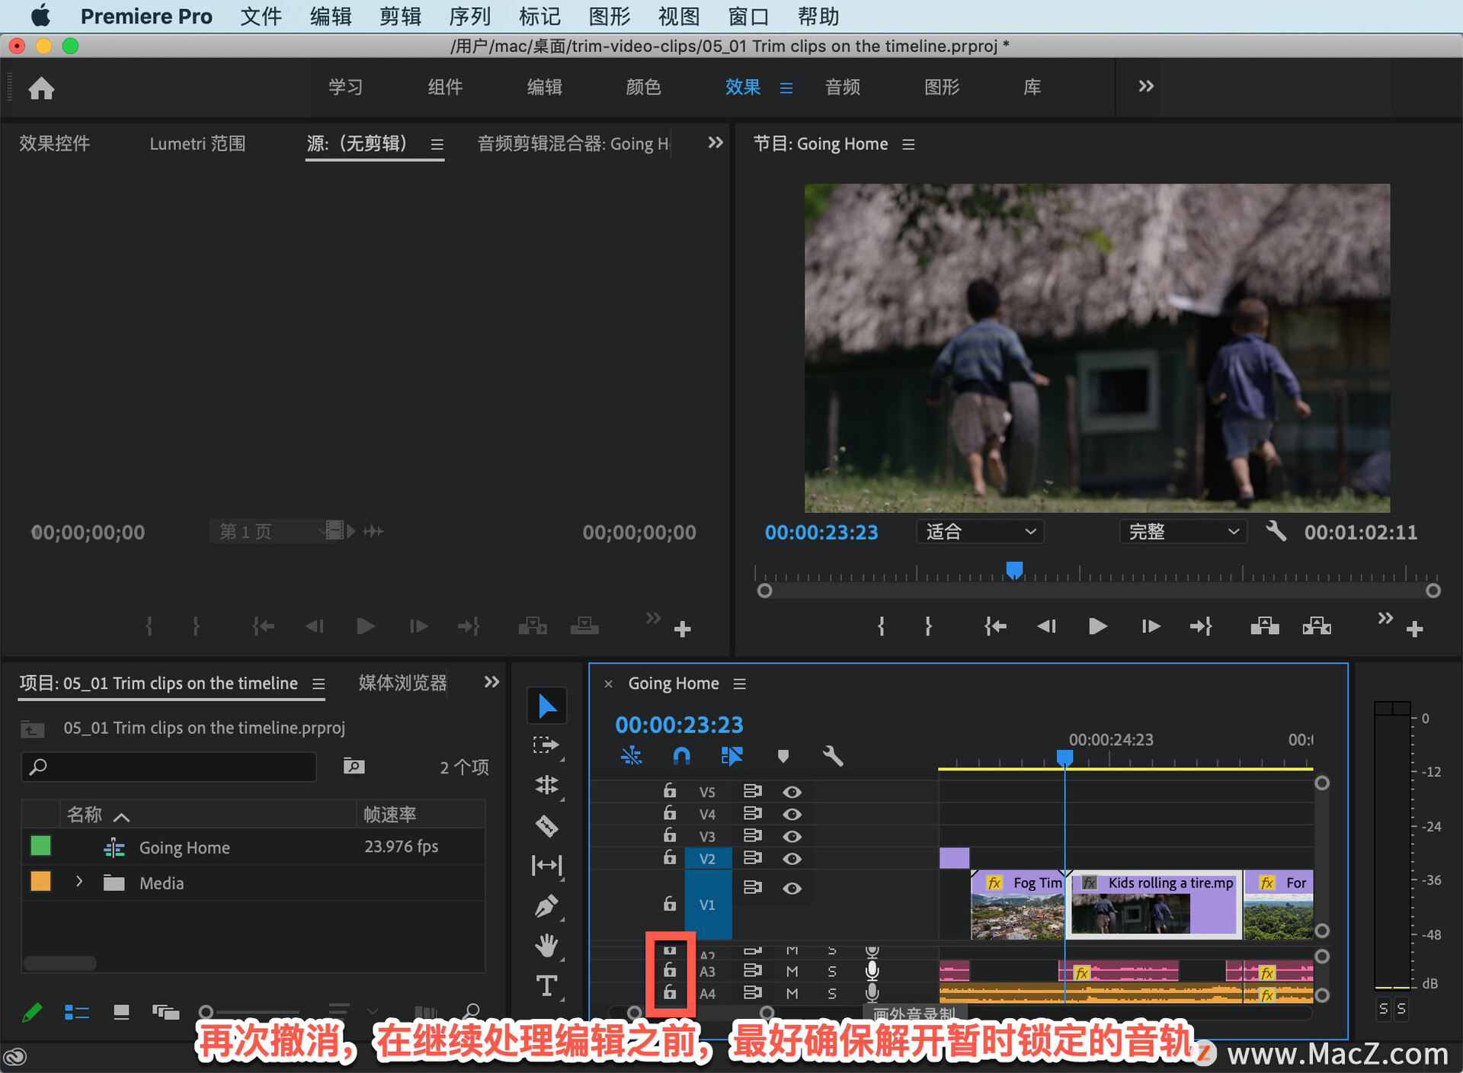1463x1073 pixels.
Task: Open the 完整 playback resolution dropdown
Action: tap(1183, 532)
